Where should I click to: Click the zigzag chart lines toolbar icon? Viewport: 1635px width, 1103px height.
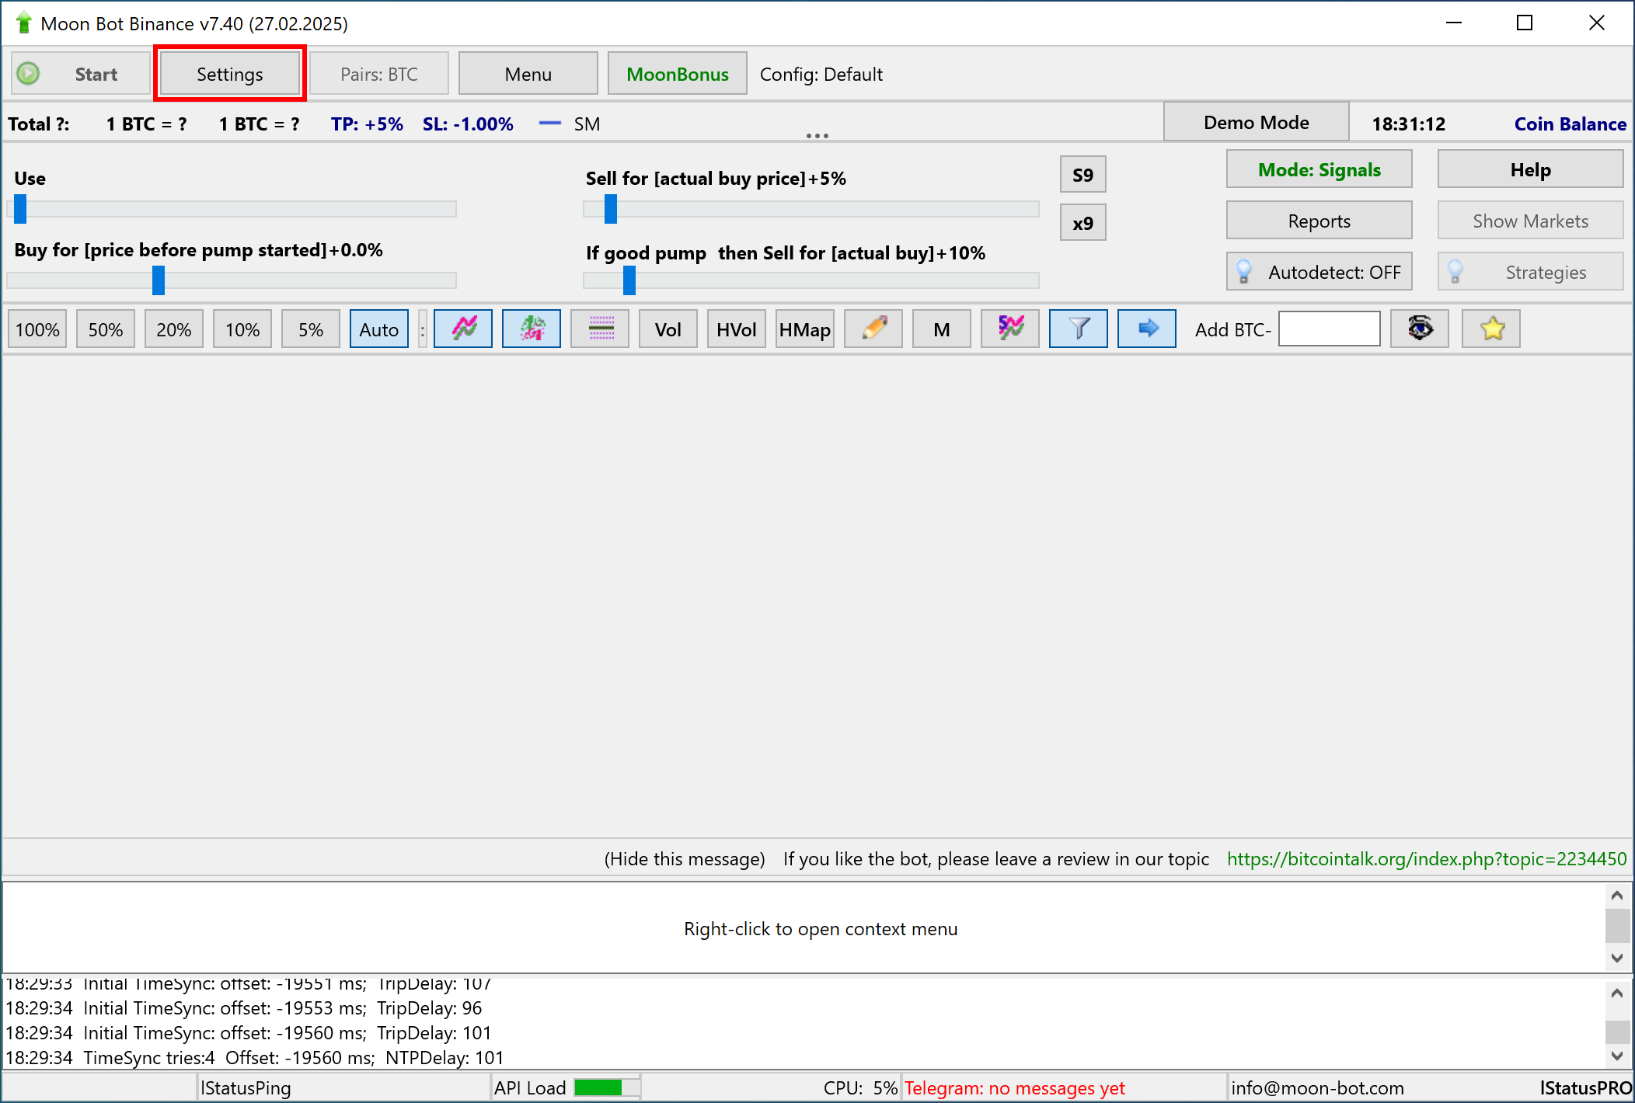(463, 329)
